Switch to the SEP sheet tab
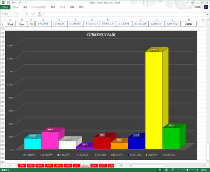Viewport: 210px width, 172px height. click(x=94, y=165)
